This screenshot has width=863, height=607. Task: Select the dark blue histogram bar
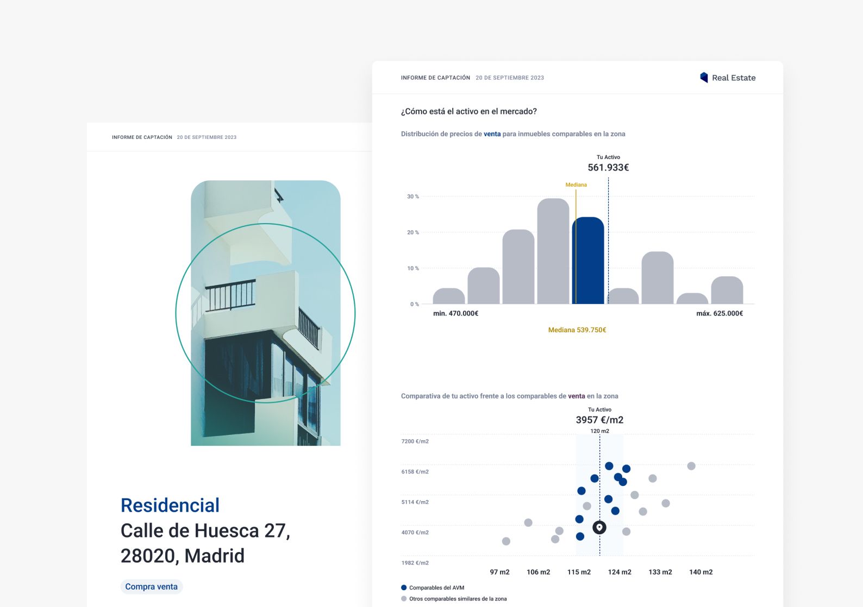pyautogui.click(x=588, y=260)
